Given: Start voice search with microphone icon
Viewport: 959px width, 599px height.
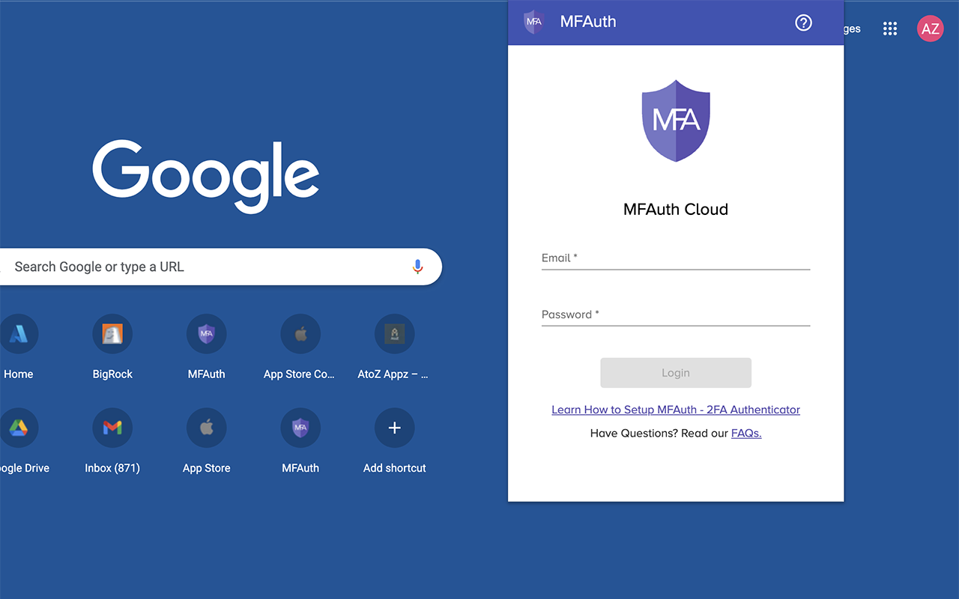Looking at the screenshot, I should point(418,267).
